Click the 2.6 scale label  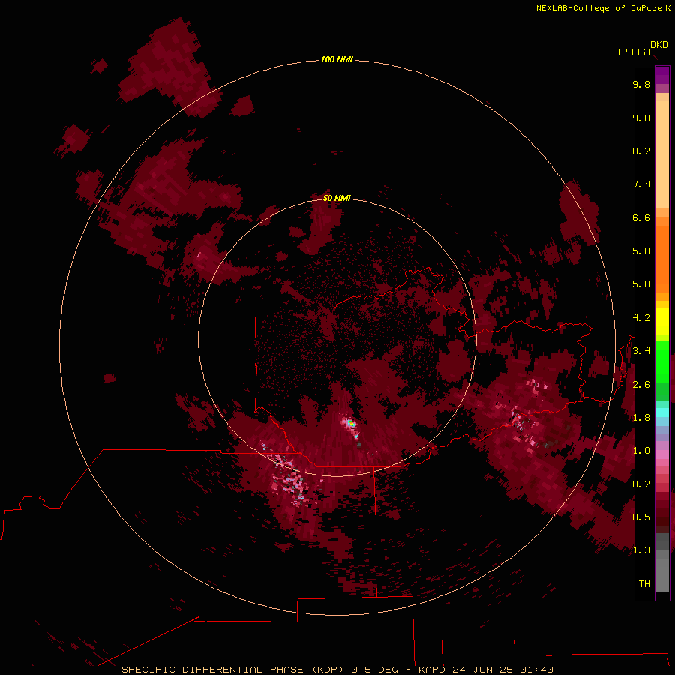pos(641,385)
